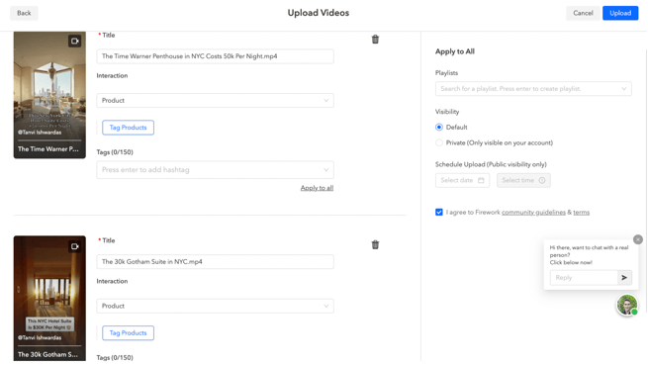648x365 pixels.
Task: Uncheck the agree to Firework guidelines box
Action: click(439, 212)
